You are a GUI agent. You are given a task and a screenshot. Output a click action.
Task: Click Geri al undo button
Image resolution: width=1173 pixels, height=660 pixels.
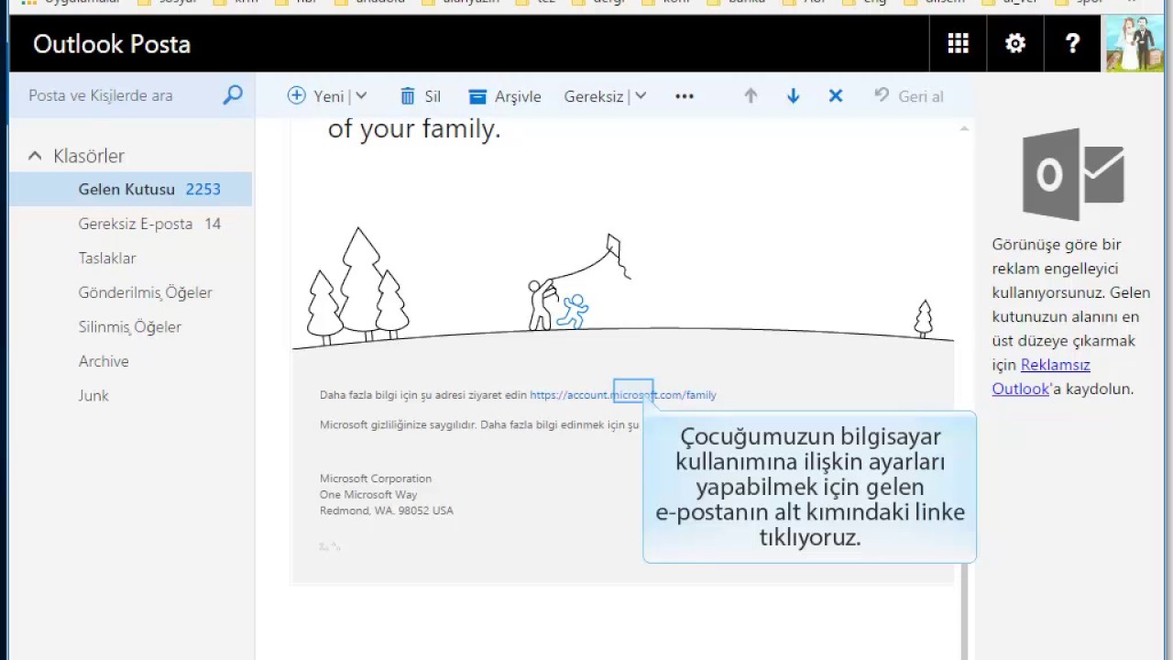tap(908, 96)
